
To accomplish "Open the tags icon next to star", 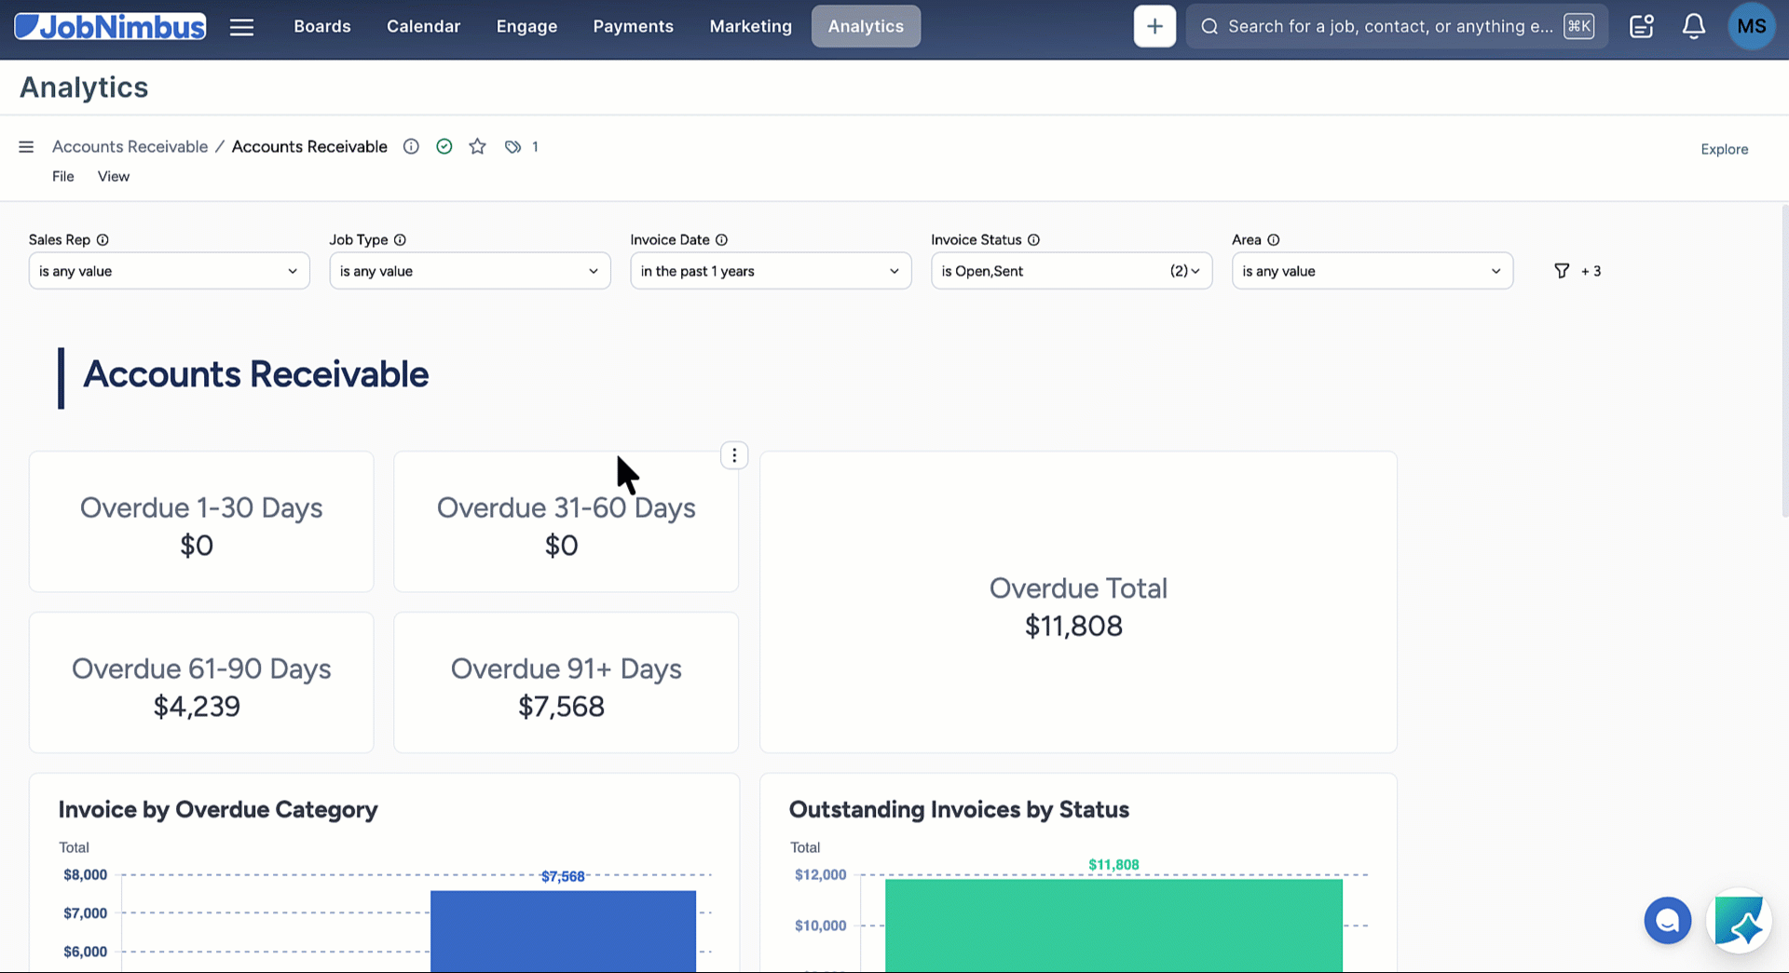I will (x=512, y=147).
